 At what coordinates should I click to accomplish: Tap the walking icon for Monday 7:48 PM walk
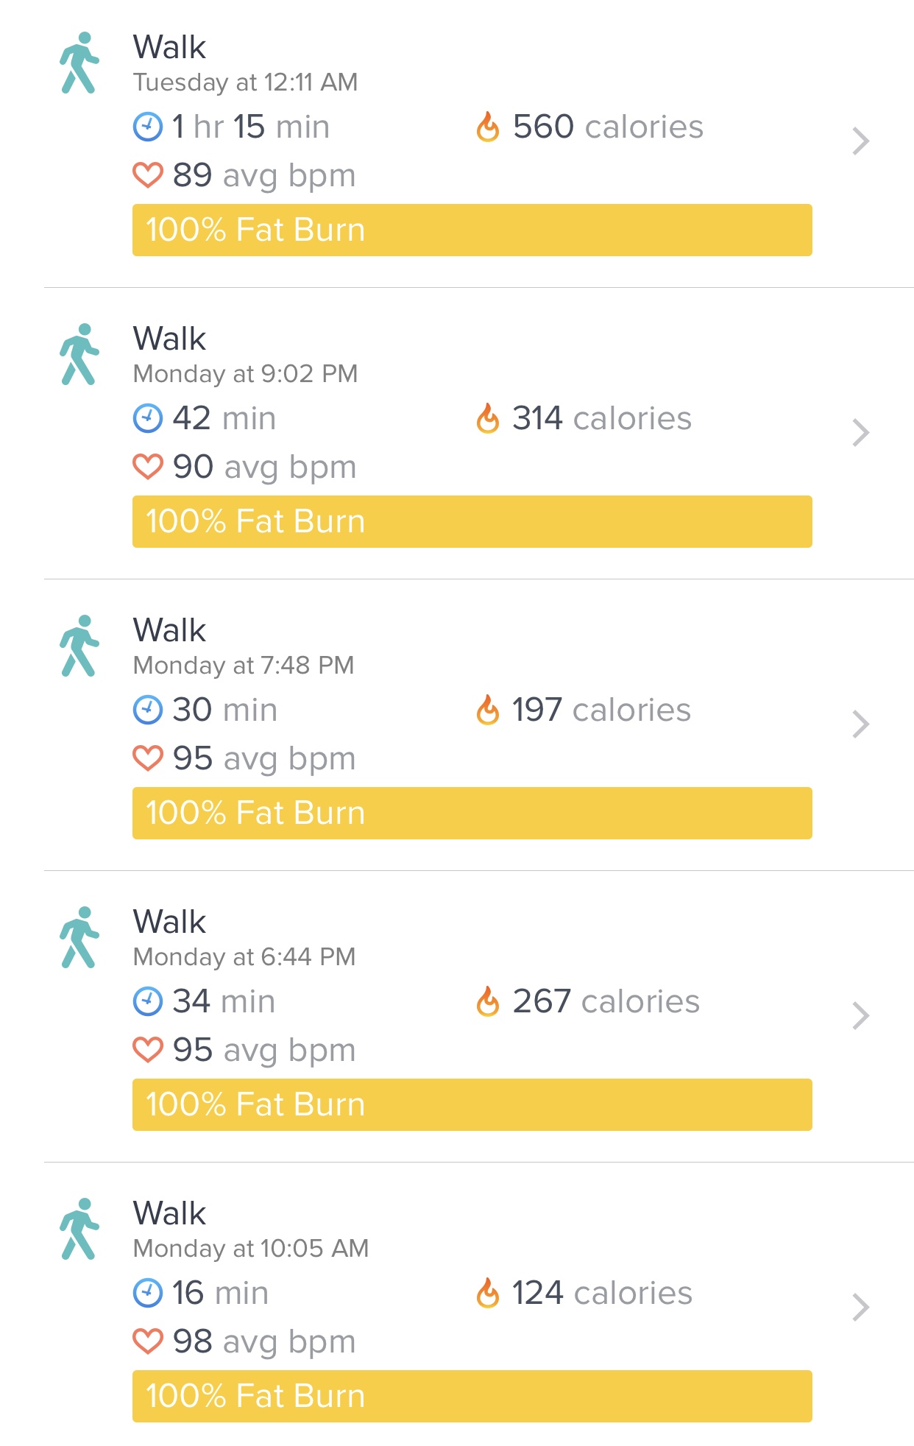pyautogui.click(x=79, y=646)
